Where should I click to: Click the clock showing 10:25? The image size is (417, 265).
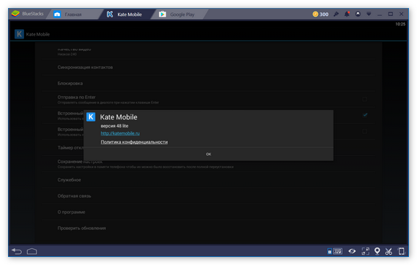click(x=400, y=24)
